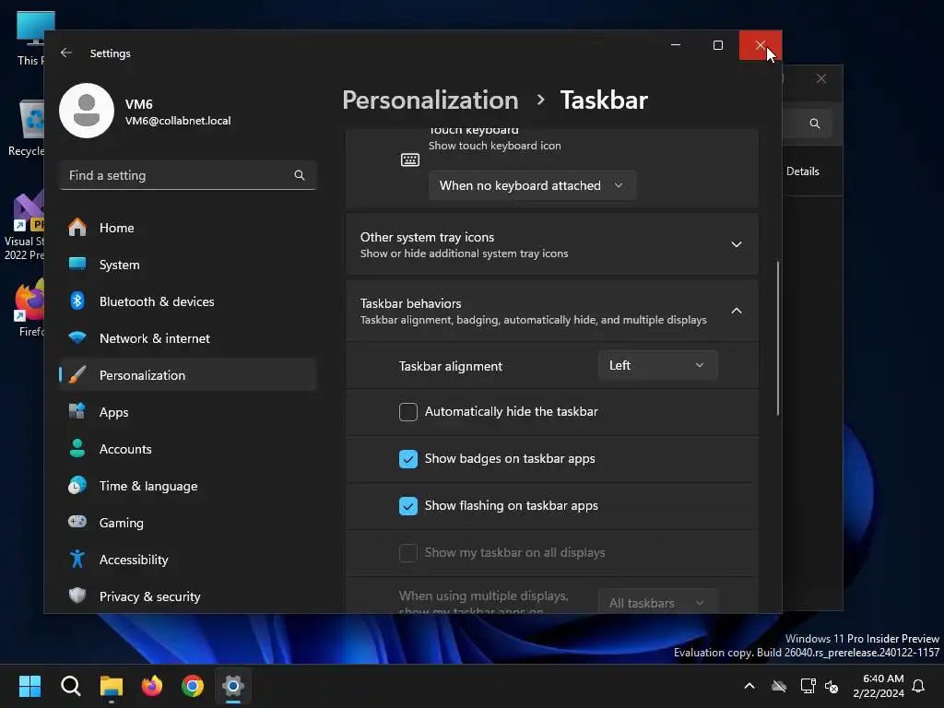Screen dimensions: 944x708
Task: Open taskbar Search
Action: point(70,686)
